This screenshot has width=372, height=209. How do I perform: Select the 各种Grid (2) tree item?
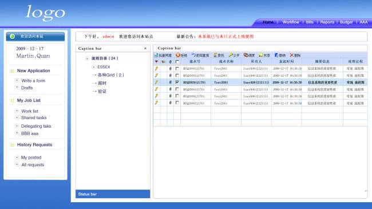tap(111, 75)
